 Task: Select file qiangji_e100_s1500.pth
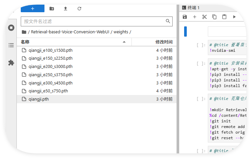click(x=97, y=50)
